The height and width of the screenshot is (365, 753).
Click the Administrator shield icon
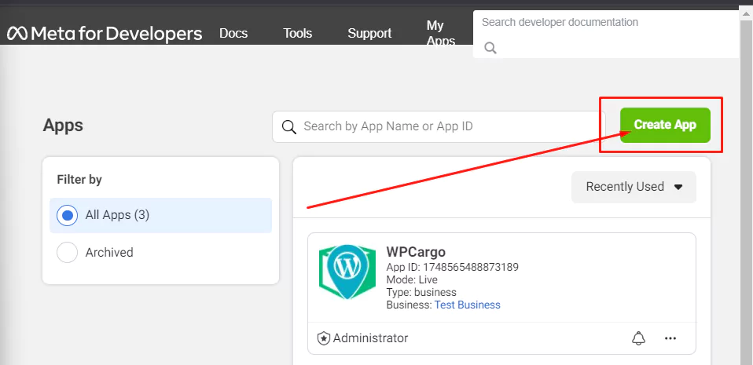tap(323, 338)
